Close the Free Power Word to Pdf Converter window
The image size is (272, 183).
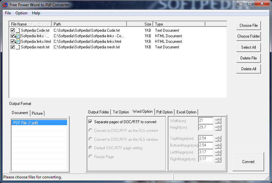coord(262,4)
